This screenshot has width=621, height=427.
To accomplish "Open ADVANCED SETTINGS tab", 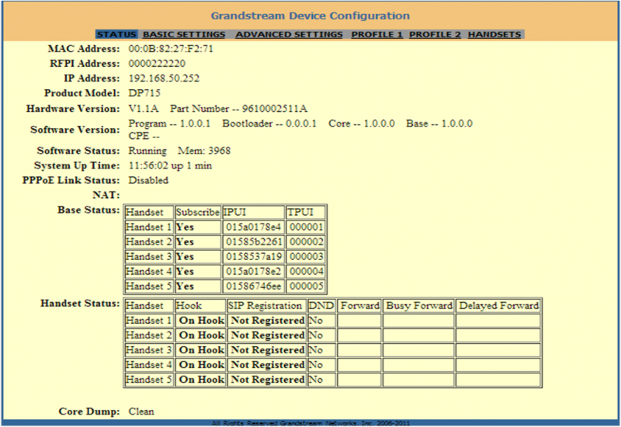I will [289, 34].
